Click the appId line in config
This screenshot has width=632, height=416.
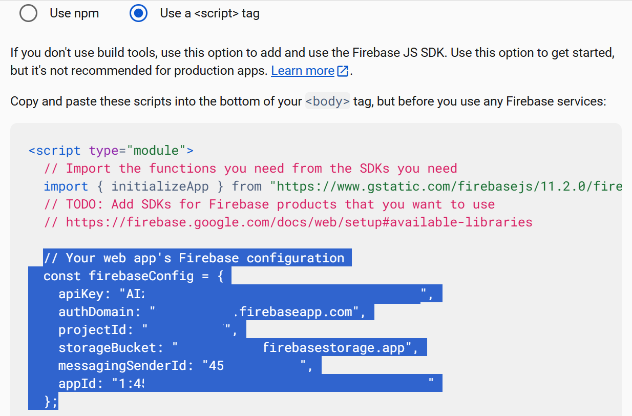pos(247,384)
